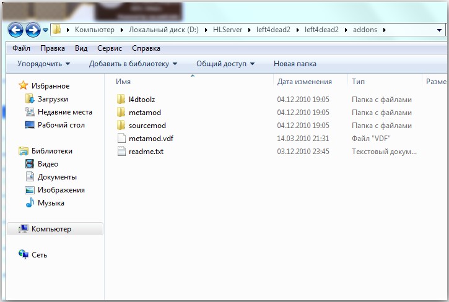The width and height of the screenshot is (449, 302).
Task: Sort by Тип column header
Action: click(x=358, y=82)
